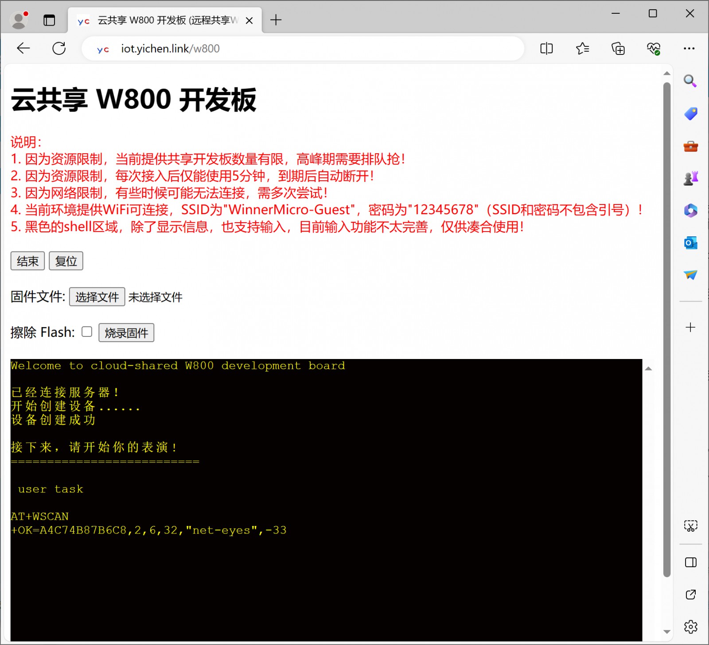Add a sidebar app with plus button
Image resolution: width=709 pixels, height=645 pixels.
point(690,327)
